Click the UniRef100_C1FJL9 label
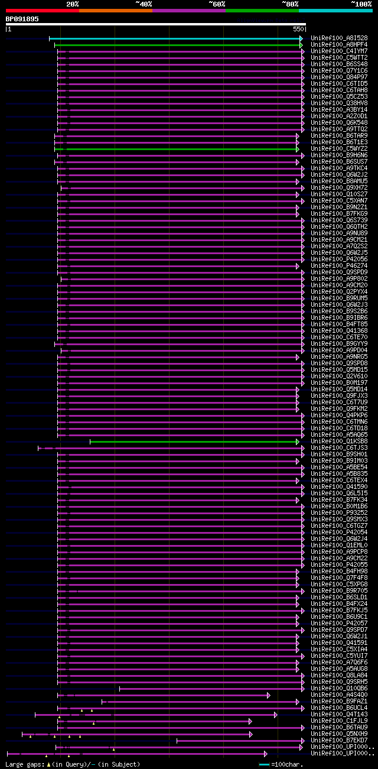Screen dimensions: 378x769 tap(339, 721)
